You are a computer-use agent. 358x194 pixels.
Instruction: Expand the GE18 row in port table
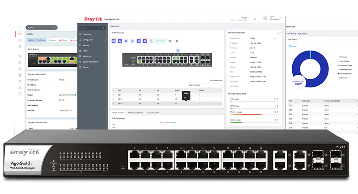pyautogui.click(x=114, y=99)
